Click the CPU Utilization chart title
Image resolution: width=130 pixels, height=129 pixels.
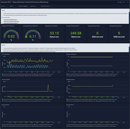pos(6,54)
